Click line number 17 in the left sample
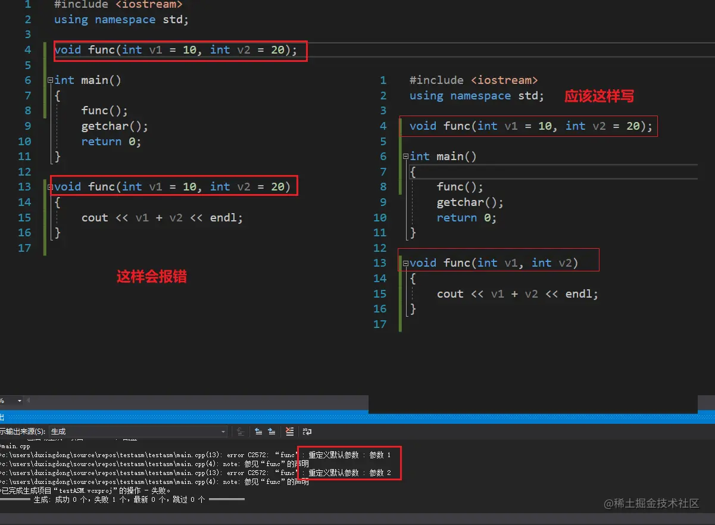Viewport: 715px width, 525px height. [24, 248]
